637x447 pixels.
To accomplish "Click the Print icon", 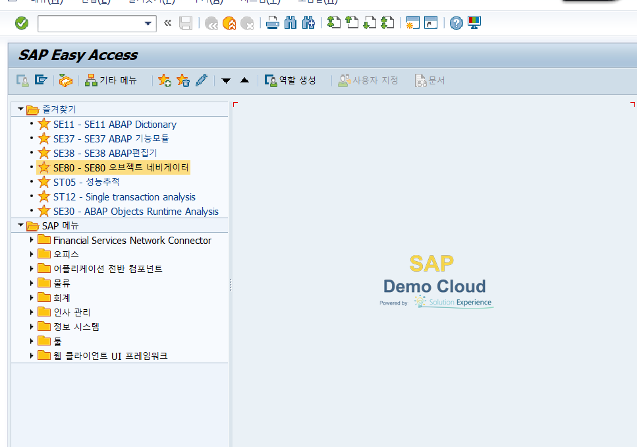I will pyautogui.click(x=273, y=23).
